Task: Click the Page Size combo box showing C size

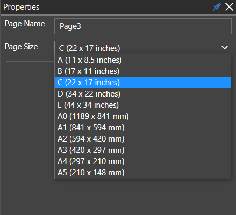Action: pos(142,48)
